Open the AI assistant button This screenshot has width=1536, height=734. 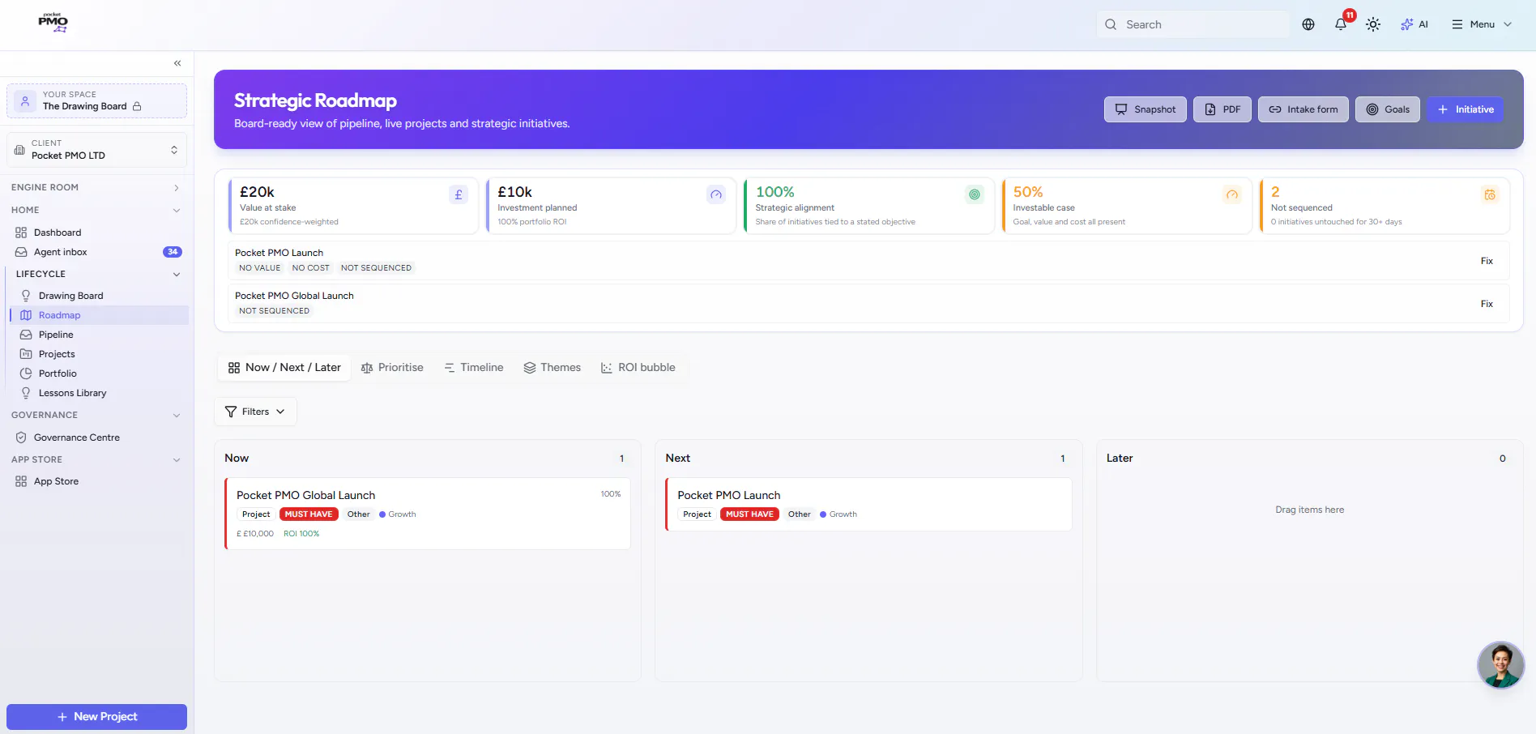click(x=1414, y=24)
